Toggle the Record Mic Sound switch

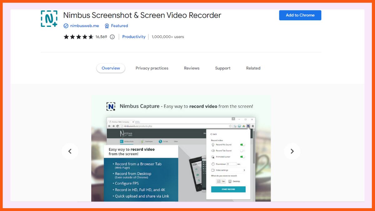pyautogui.click(x=242, y=145)
